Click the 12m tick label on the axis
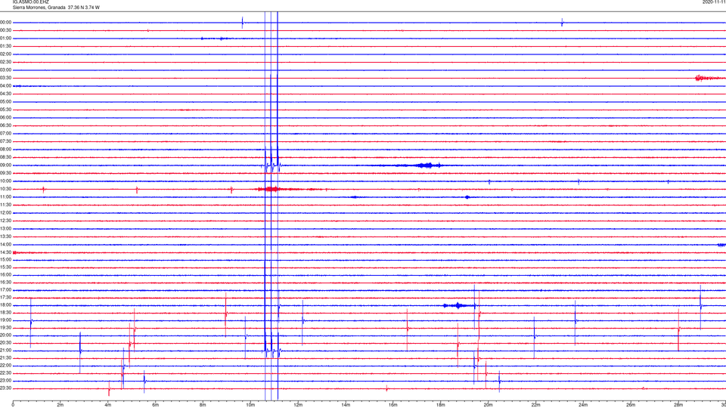Image resolution: width=726 pixels, height=408 pixels. click(x=298, y=405)
